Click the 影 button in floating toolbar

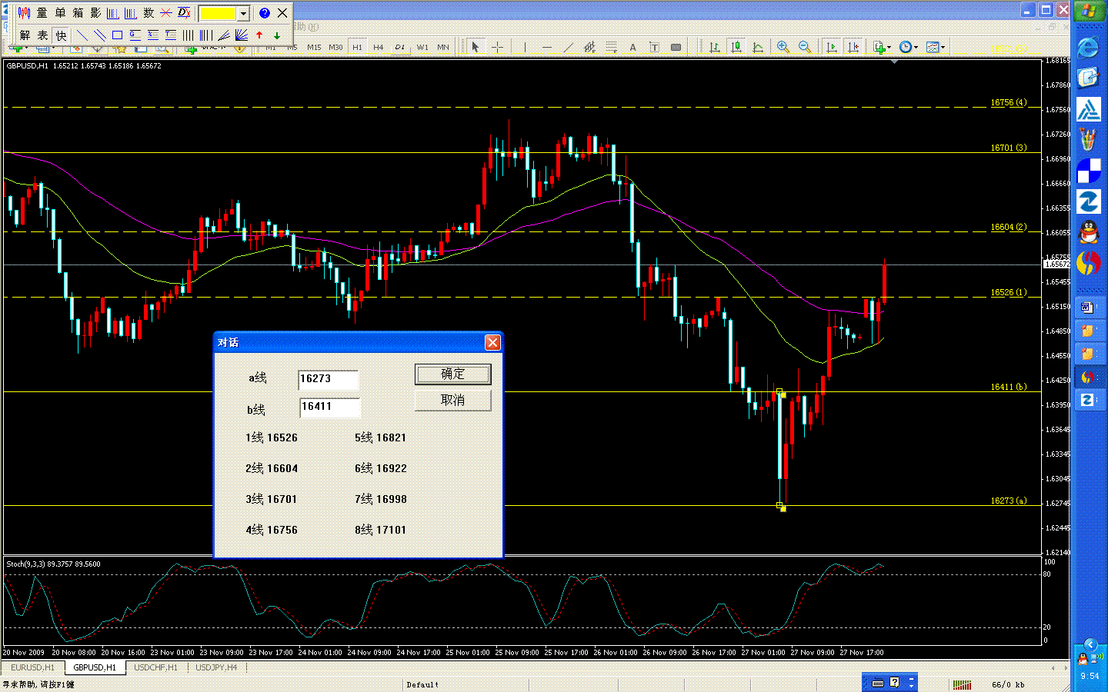click(95, 13)
